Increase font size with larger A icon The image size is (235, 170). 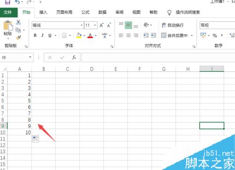(x=102, y=25)
